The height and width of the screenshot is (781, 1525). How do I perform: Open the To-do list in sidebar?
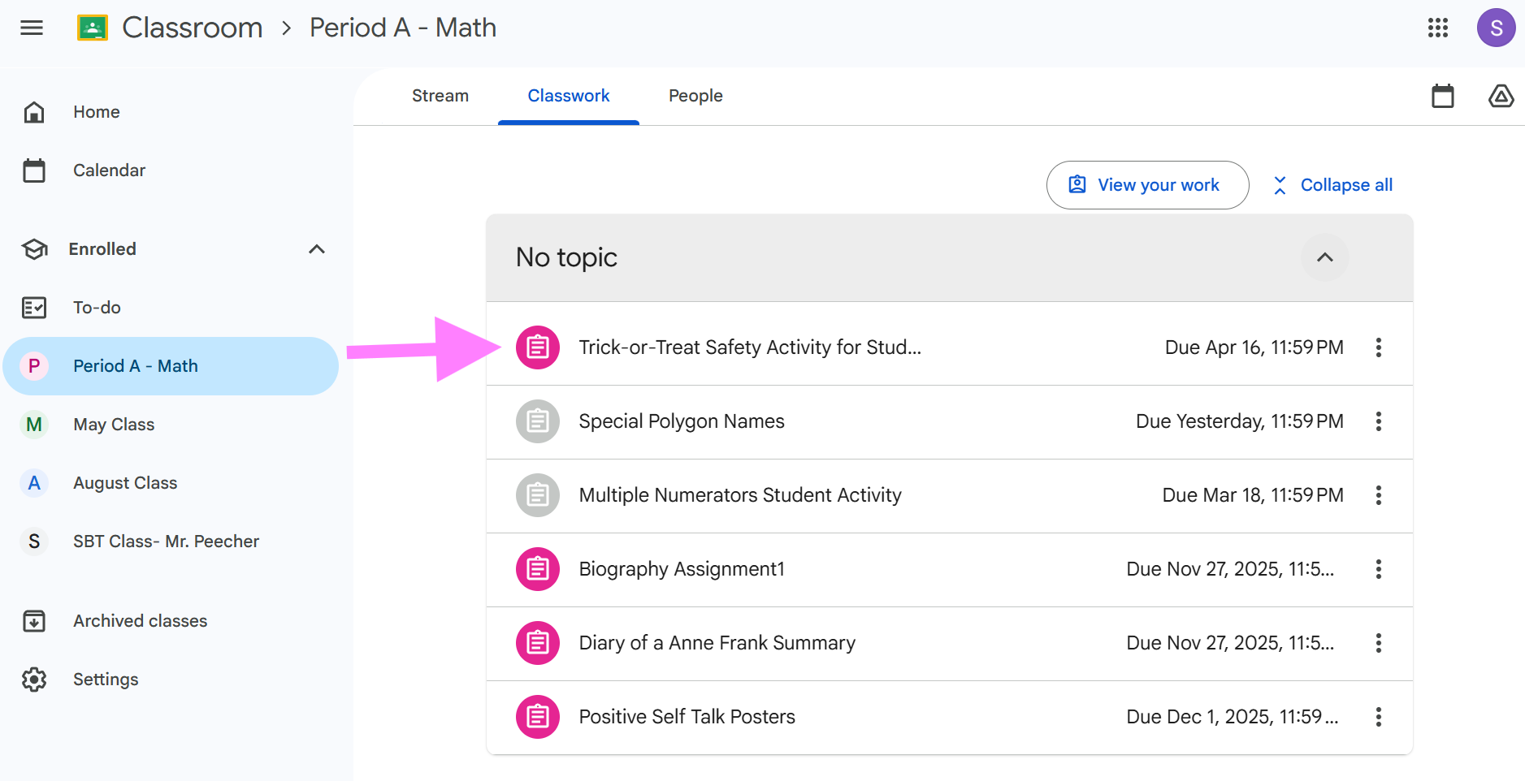[x=97, y=308]
